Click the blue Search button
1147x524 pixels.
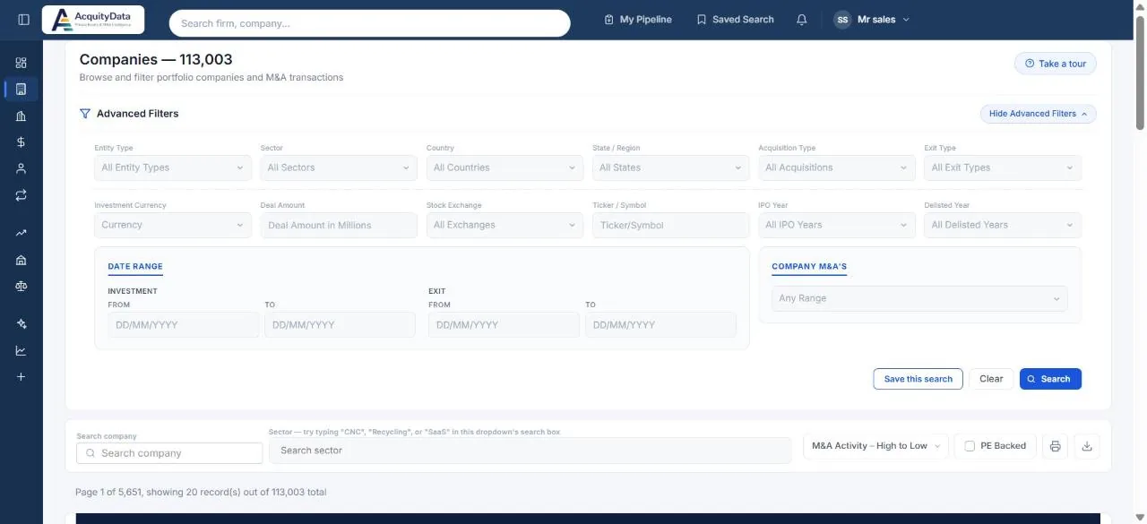tap(1050, 379)
